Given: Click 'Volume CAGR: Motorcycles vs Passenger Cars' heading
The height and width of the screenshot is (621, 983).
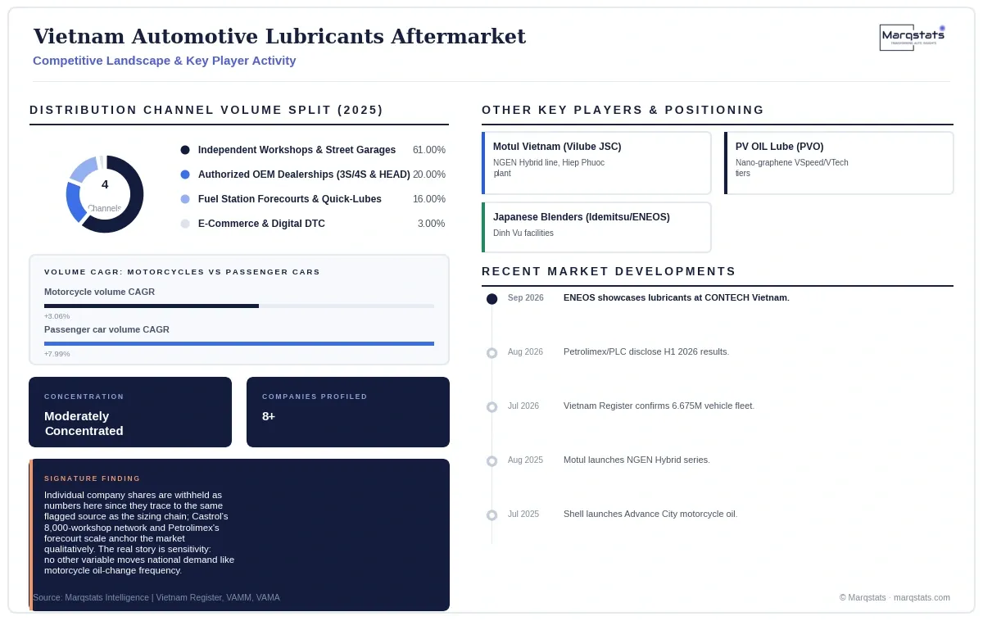Looking at the screenshot, I should tap(183, 272).
